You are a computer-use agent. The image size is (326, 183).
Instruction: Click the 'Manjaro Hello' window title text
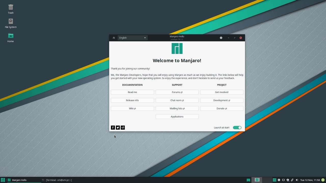(177, 37)
